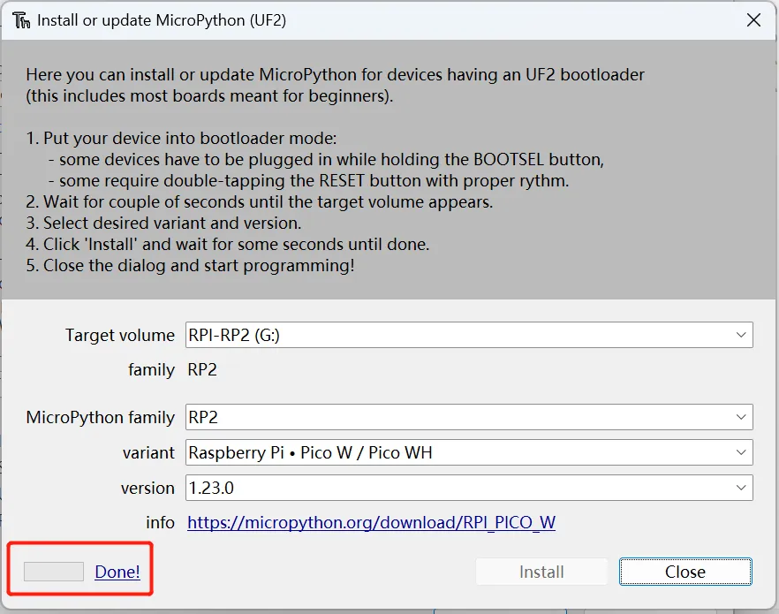Image resolution: width=779 pixels, height=614 pixels.
Task: Close the dialog with the X button
Action: point(753,20)
